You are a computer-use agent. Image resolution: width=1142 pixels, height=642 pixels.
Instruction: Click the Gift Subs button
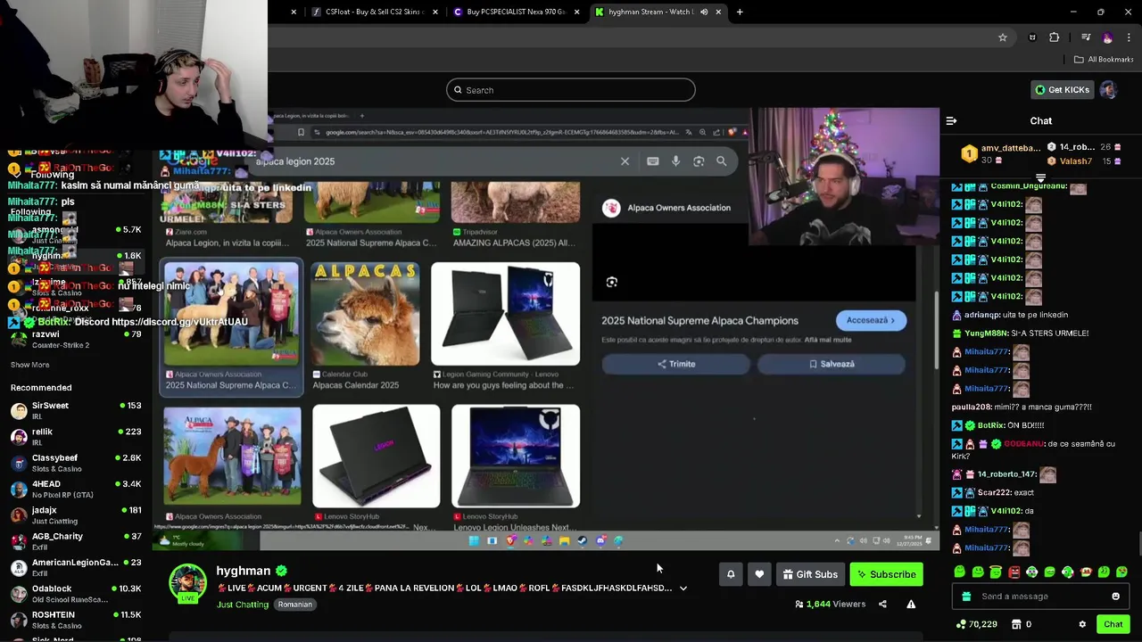pos(810,574)
